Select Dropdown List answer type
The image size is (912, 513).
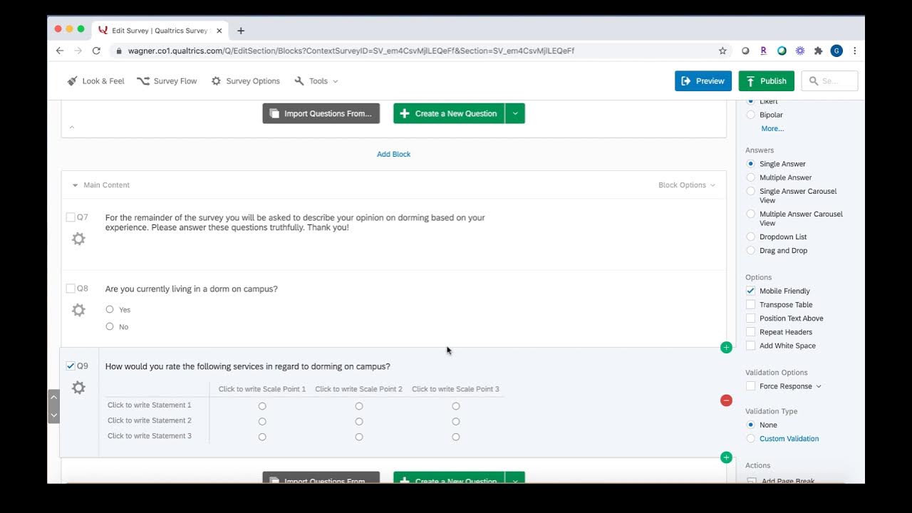pyautogui.click(x=750, y=237)
